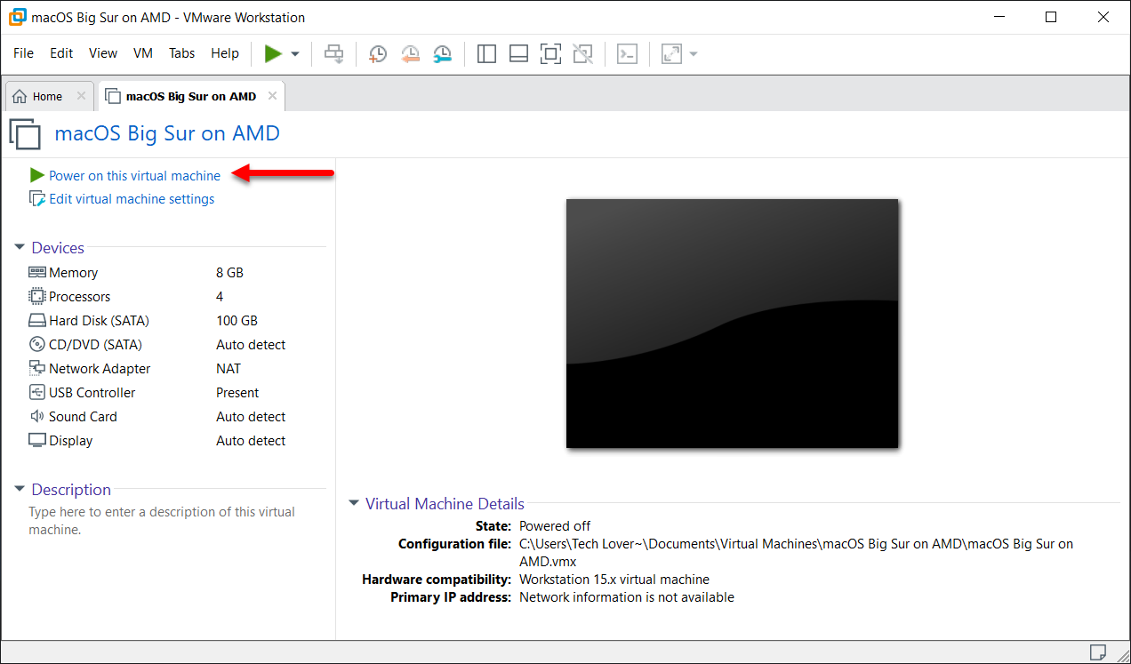The height and width of the screenshot is (664, 1131).
Task: Enter full screen mode icon
Action: tap(550, 54)
